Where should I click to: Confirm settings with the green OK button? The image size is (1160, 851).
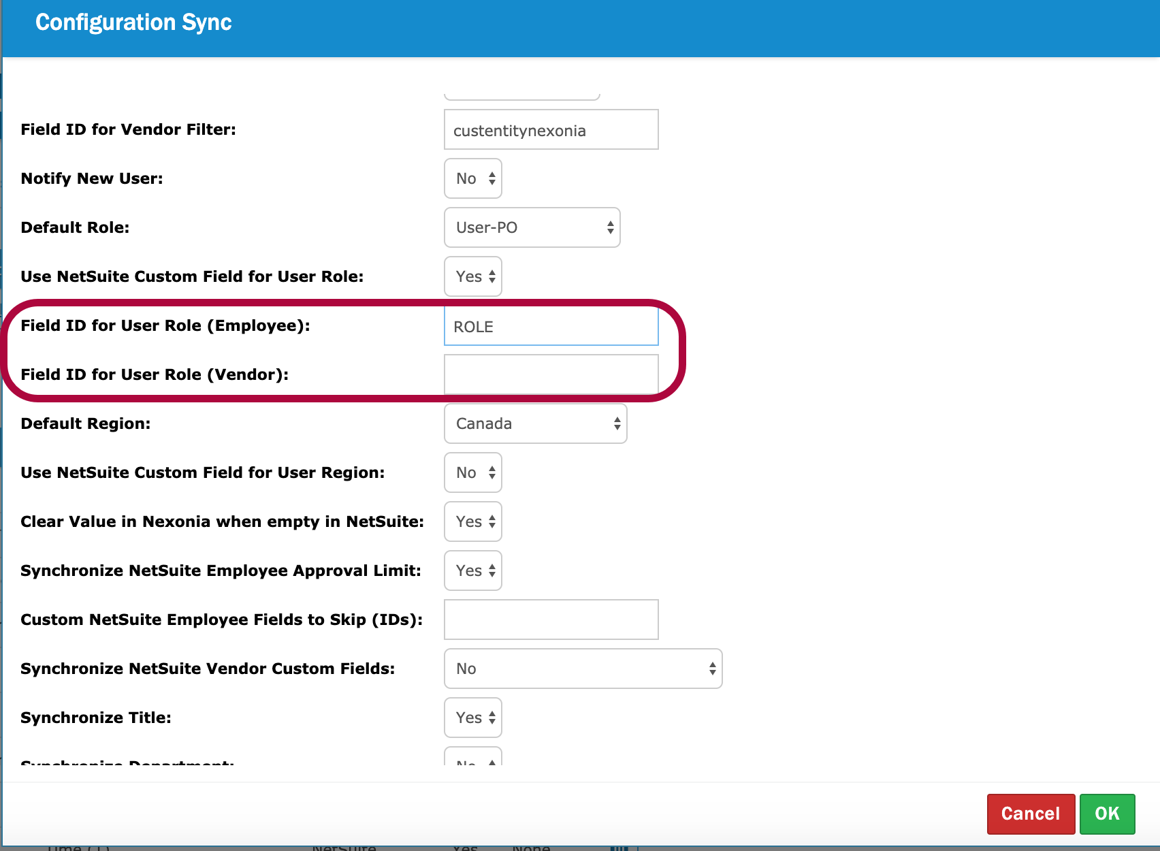pyautogui.click(x=1107, y=814)
